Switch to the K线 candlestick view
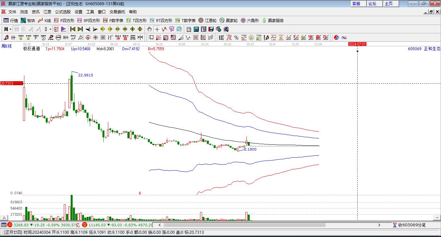The width and height of the screenshot is (441, 237). [44, 20]
